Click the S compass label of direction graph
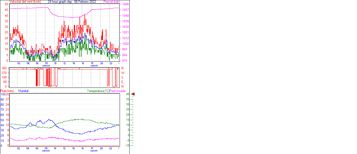Image resolution: width=357 pixels, height=154 pixels. point(122,77)
